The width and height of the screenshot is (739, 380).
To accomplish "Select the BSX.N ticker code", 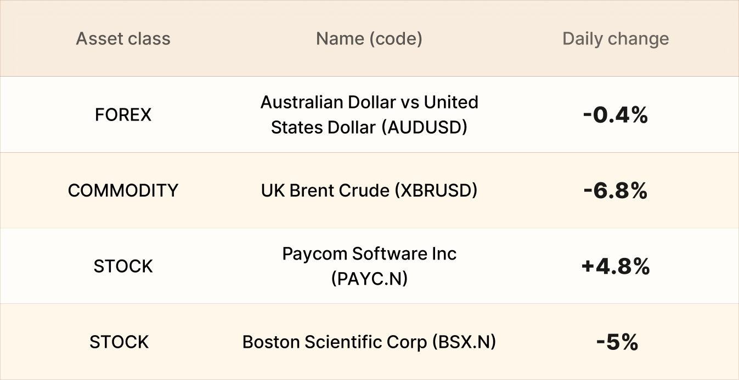I will 464,342.
